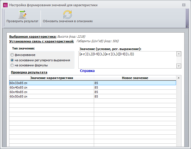Select the row 60x49x85 см
This screenshot has height=149, width=191.
pyautogui.click(x=93, y=92)
